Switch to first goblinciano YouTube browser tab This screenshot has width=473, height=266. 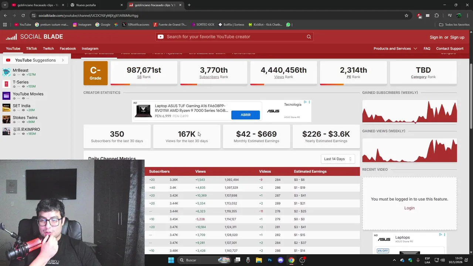(x=38, y=5)
